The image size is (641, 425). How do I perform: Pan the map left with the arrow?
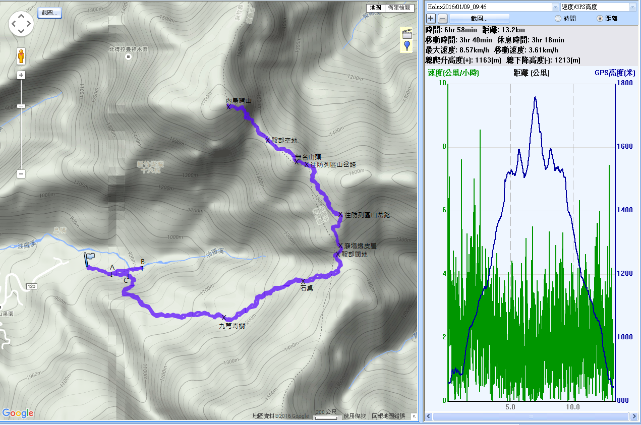[14, 24]
